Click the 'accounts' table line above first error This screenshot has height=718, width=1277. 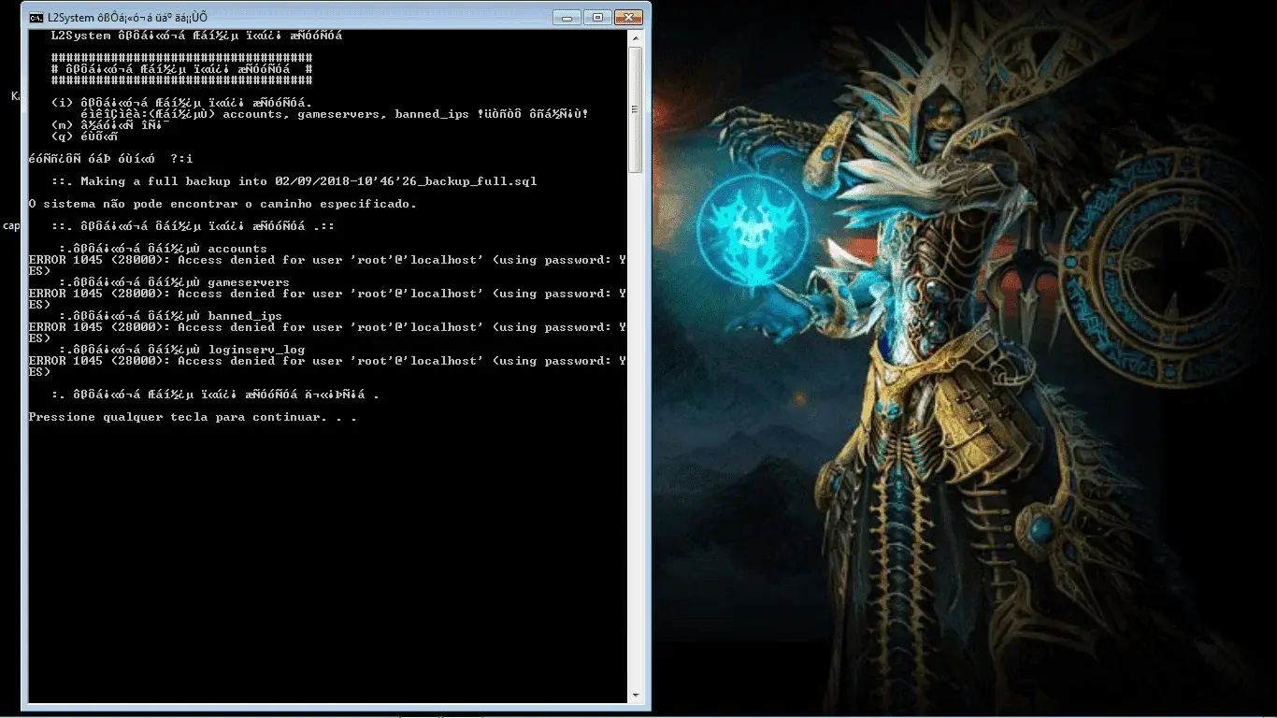[163, 249]
